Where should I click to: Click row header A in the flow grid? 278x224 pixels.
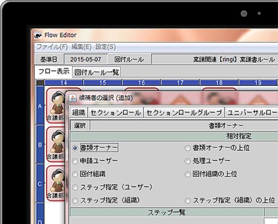click(x=40, y=105)
